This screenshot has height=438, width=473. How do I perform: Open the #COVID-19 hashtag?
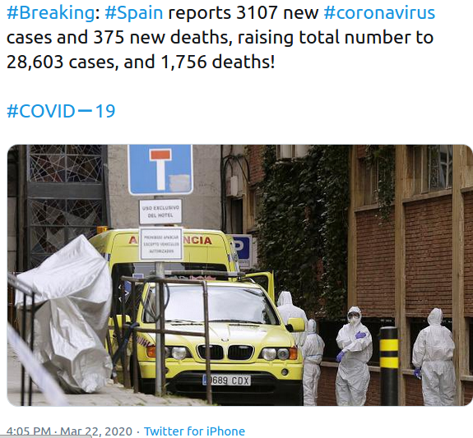(61, 111)
